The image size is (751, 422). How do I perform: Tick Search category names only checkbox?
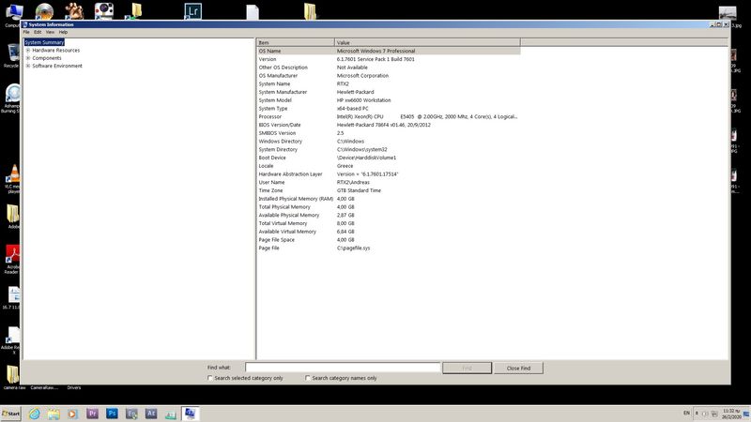308,378
